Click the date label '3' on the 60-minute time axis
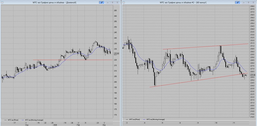257x126 pixels. click(127, 123)
